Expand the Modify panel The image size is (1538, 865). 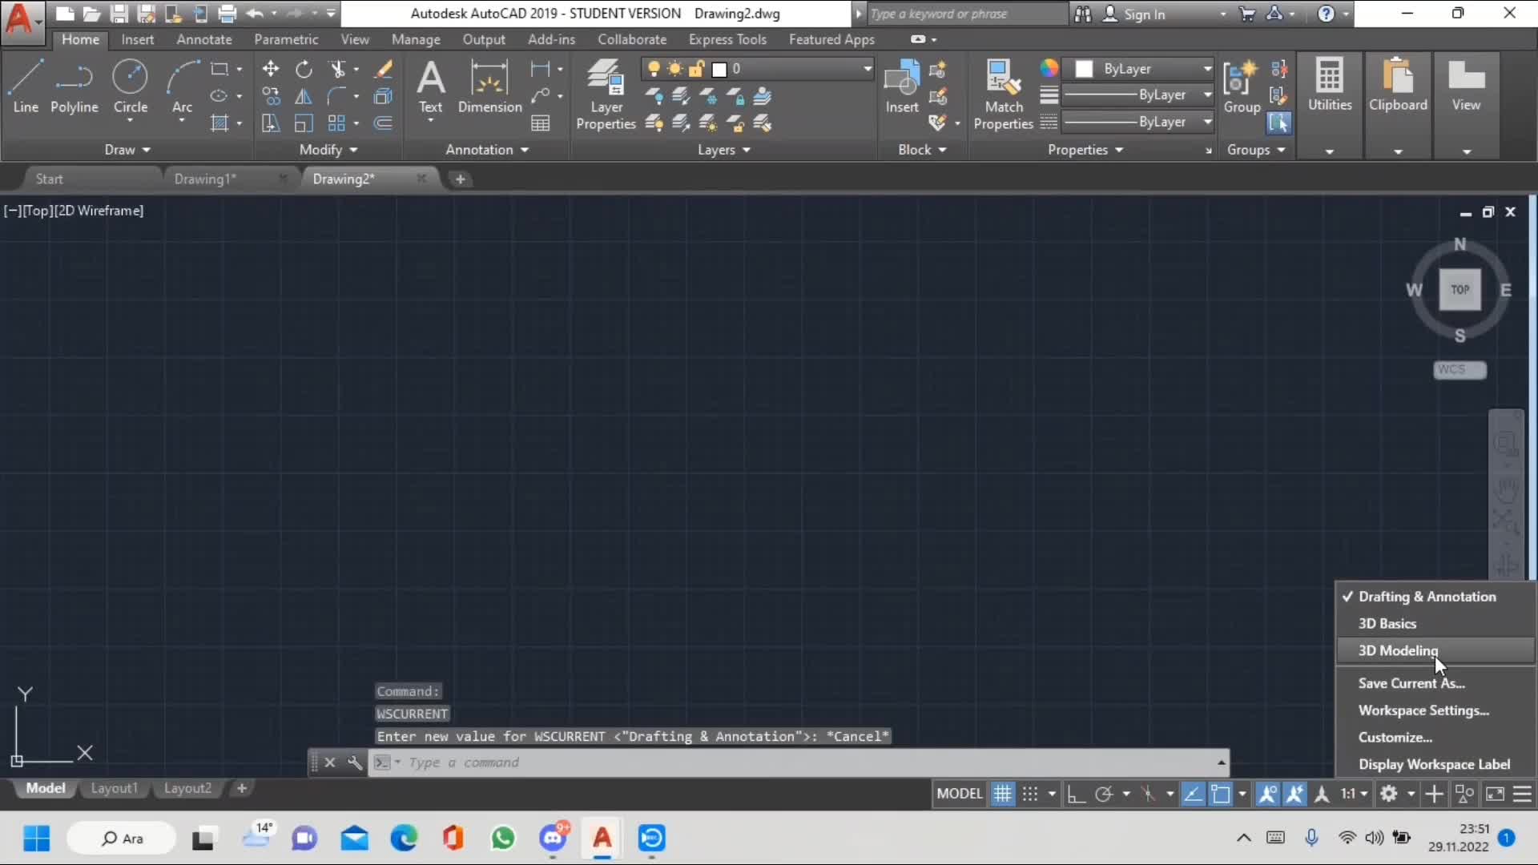[328, 150]
